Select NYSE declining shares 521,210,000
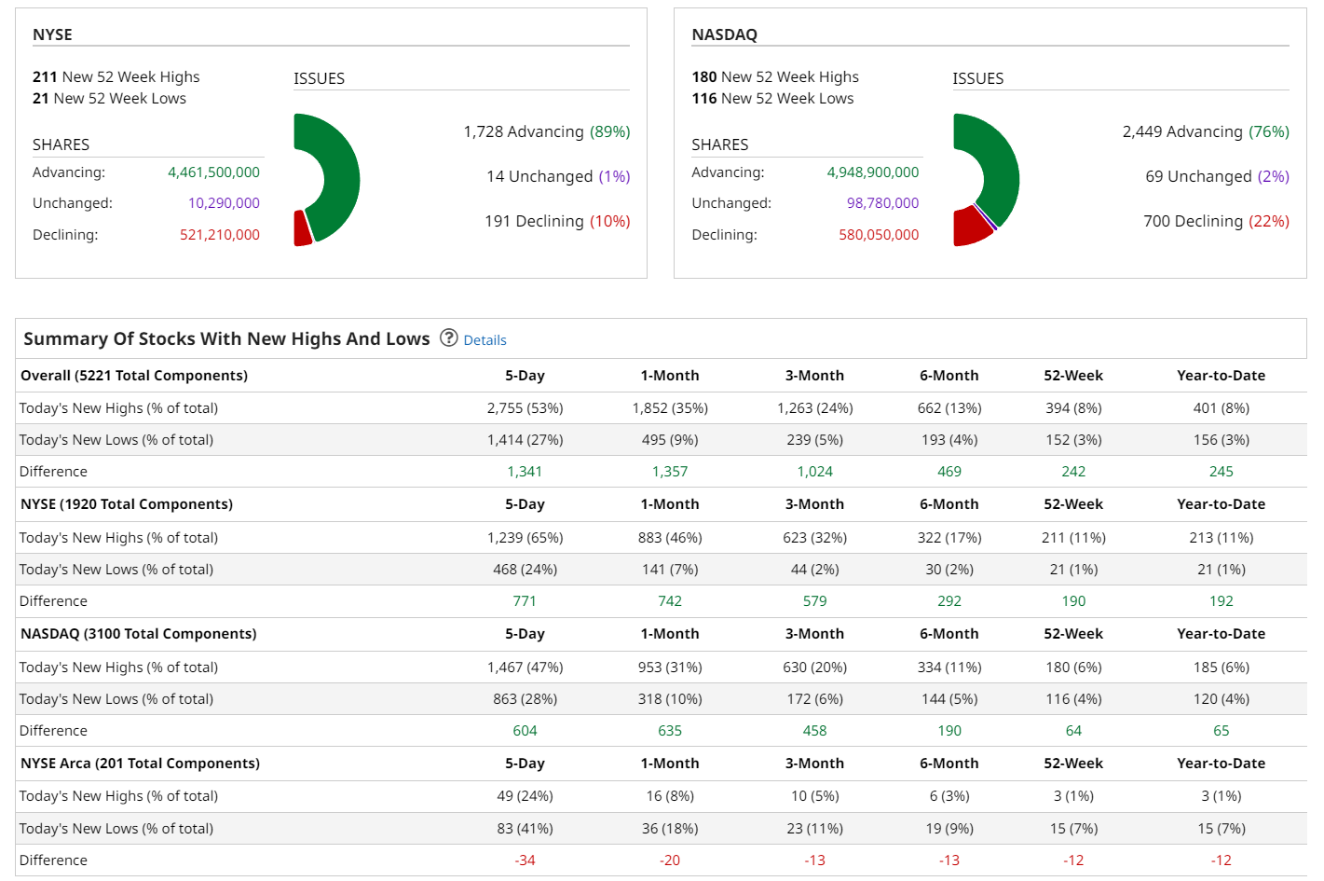Screen dimensions: 1324x881 coord(220,235)
